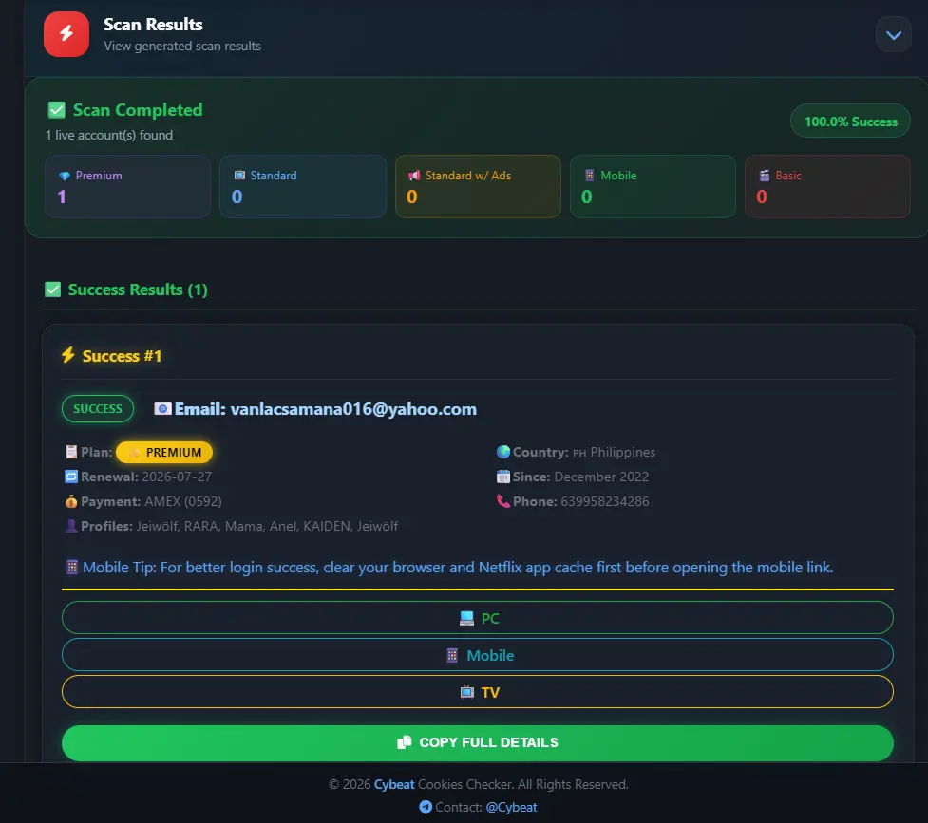
Task: Click the 'View generated scan results' subtitle
Action: coord(182,47)
